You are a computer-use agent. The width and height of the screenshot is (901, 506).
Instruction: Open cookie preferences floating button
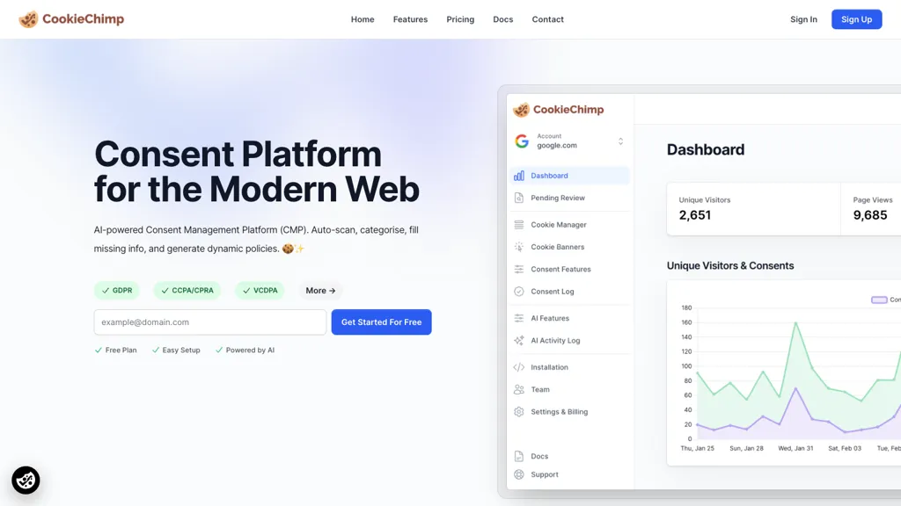(x=26, y=481)
